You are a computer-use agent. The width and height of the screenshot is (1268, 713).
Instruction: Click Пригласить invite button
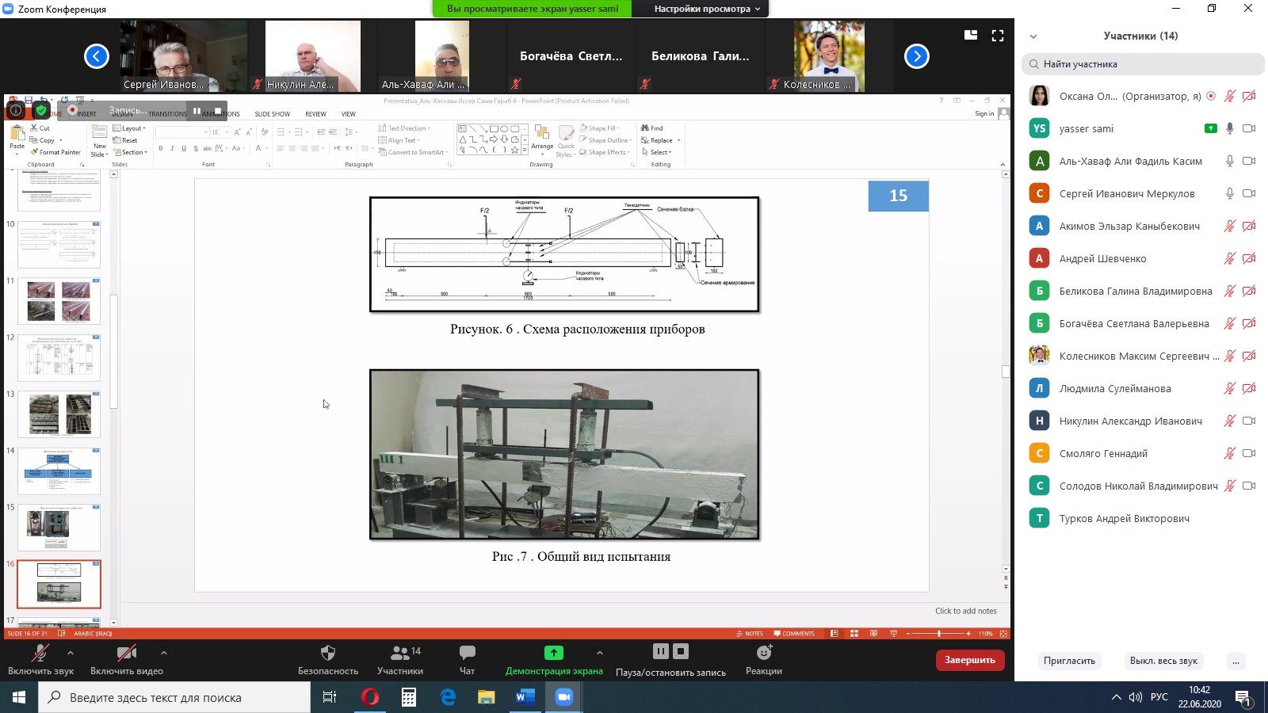[x=1069, y=661]
